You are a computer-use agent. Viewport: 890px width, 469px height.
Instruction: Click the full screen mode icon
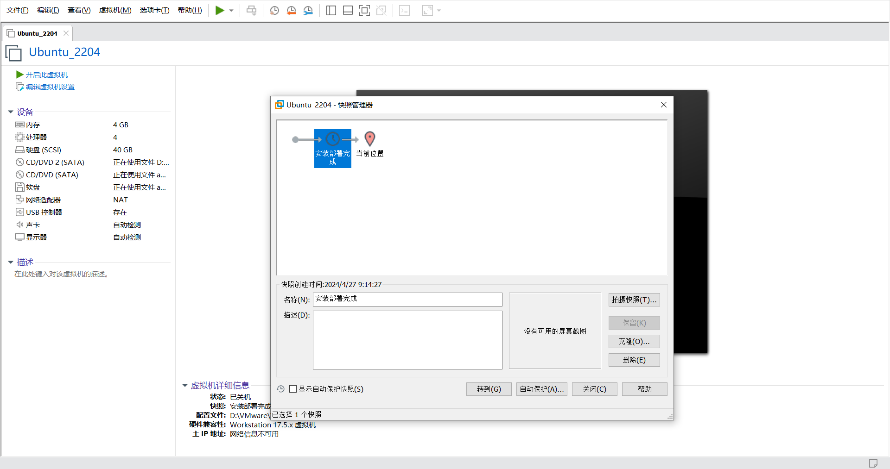[364, 10]
